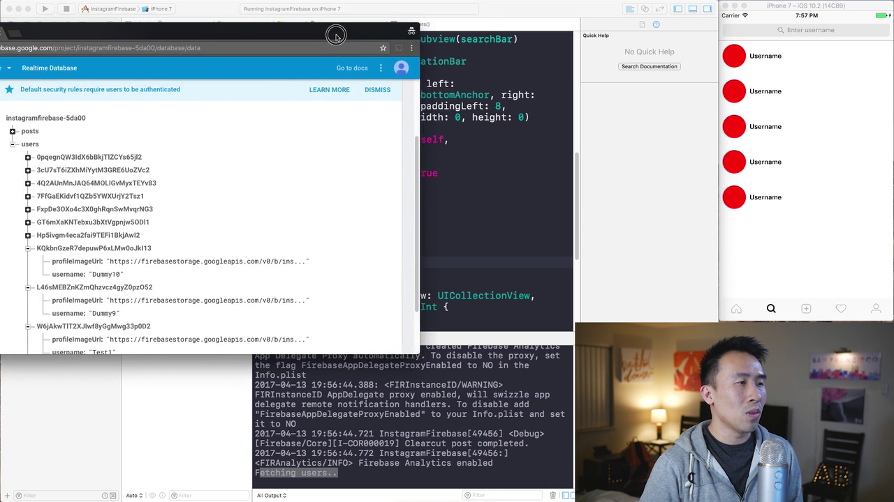Select username value "Dummy9"
894x502 pixels.
click(104, 314)
